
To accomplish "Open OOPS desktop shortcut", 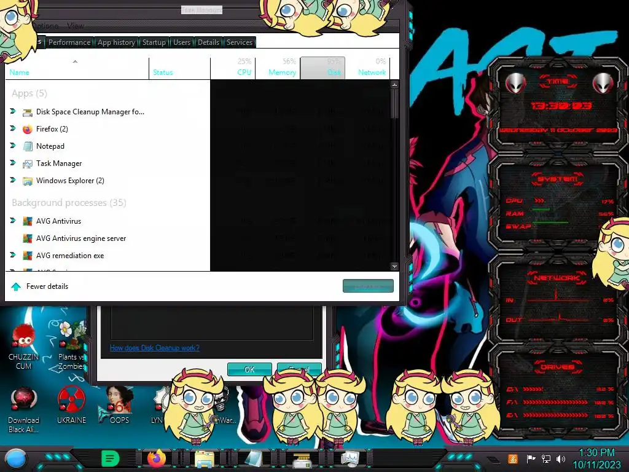I will [x=119, y=406].
